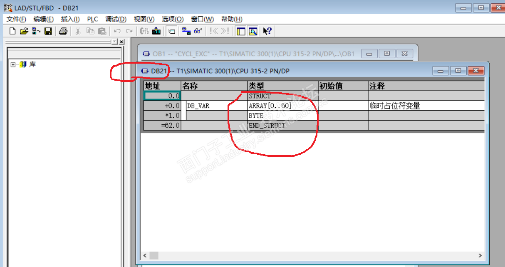Image resolution: width=505 pixels, height=267 pixels.
Task: Minimize the DB21 window
Action: (441, 71)
